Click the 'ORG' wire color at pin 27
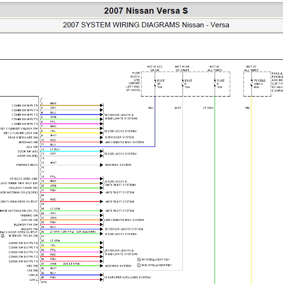 click(x=53, y=218)
